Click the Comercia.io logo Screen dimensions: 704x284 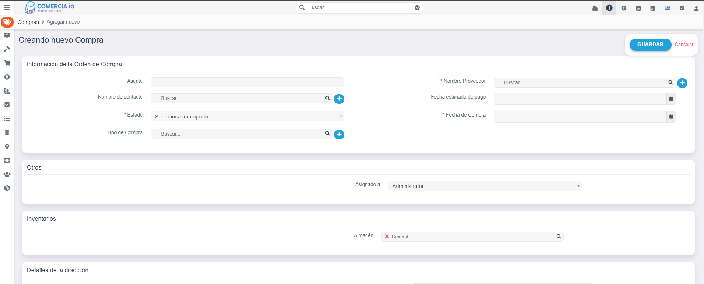(49, 7)
